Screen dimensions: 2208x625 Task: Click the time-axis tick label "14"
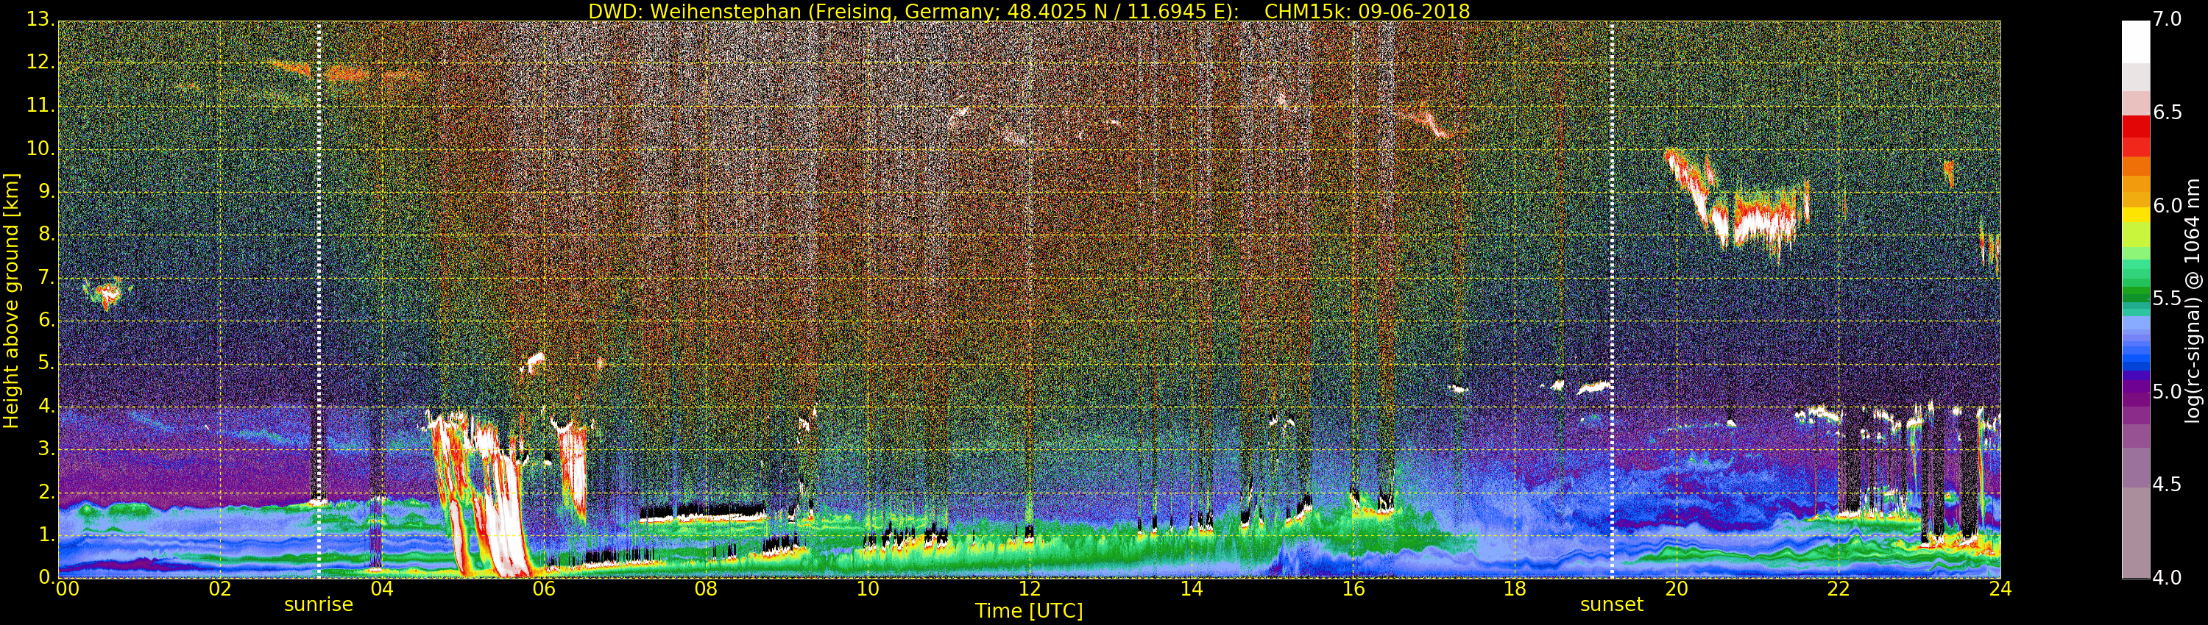[1192, 588]
